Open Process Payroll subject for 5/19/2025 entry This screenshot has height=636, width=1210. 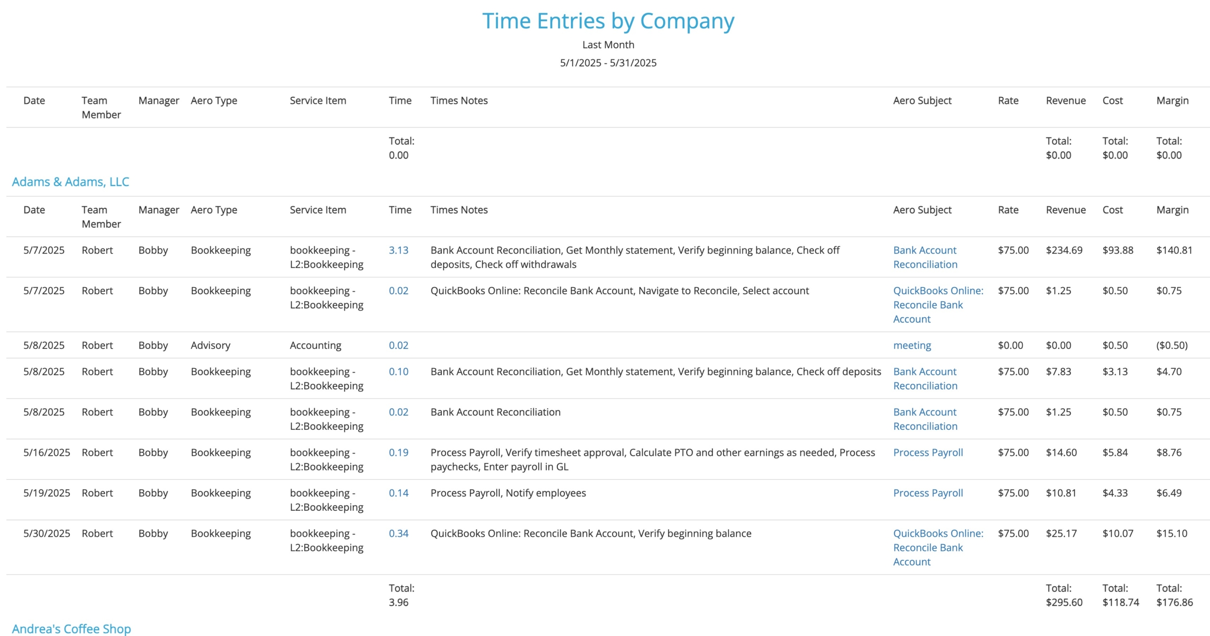tap(928, 493)
